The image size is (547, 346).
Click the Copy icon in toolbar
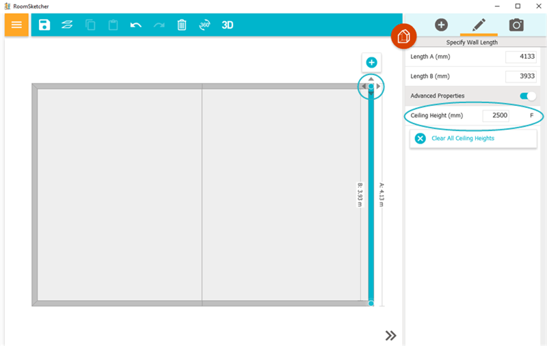pyautogui.click(x=90, y=25)
